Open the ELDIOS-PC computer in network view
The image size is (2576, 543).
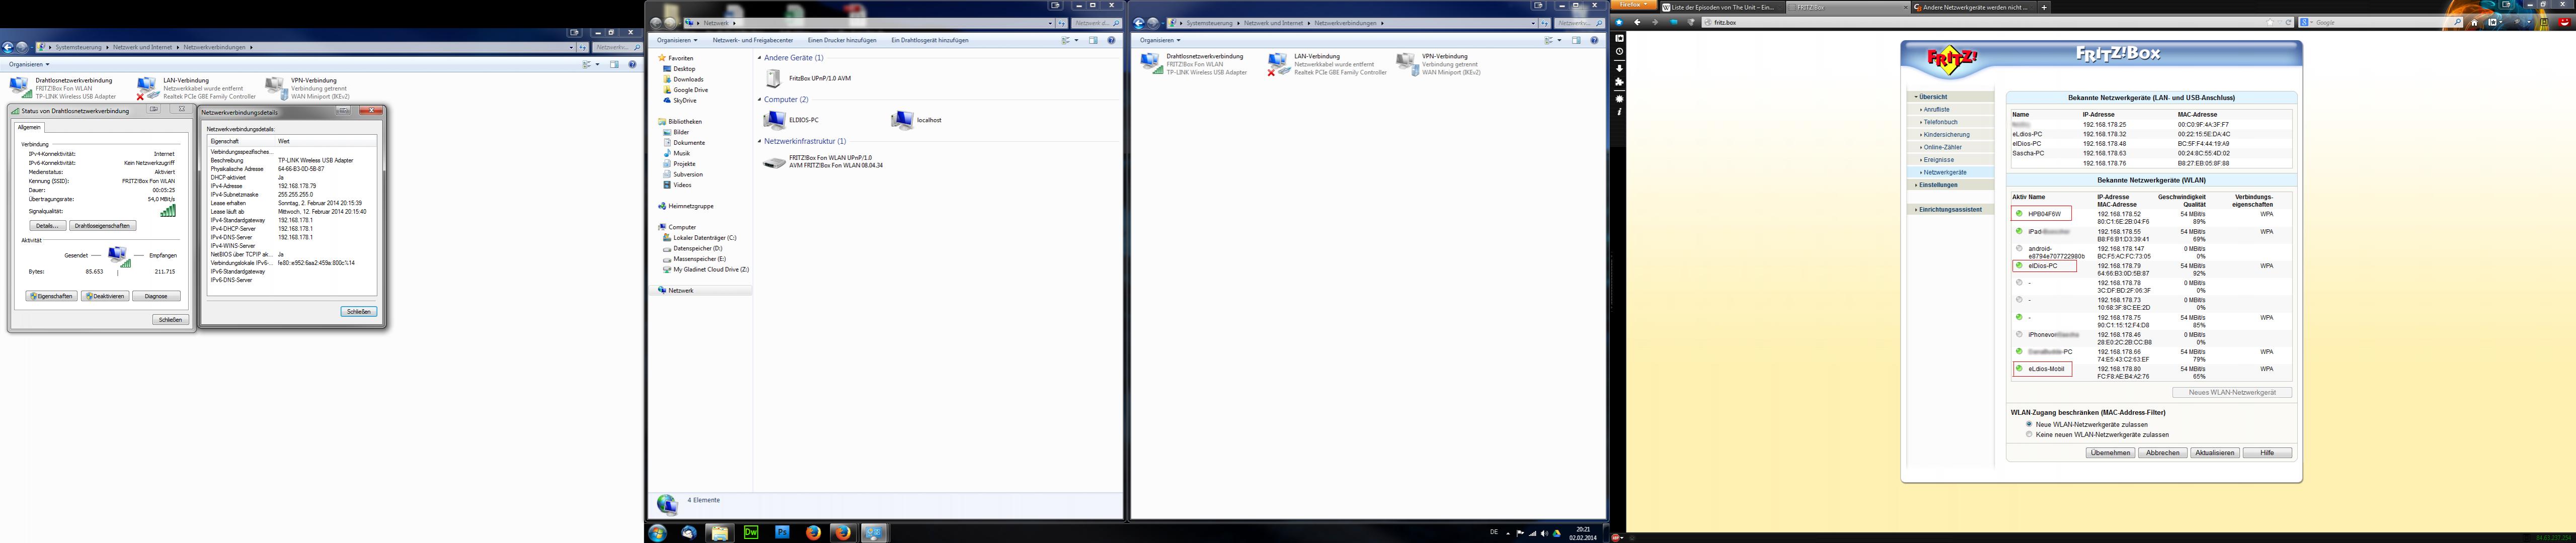click(x=774, y=120)
